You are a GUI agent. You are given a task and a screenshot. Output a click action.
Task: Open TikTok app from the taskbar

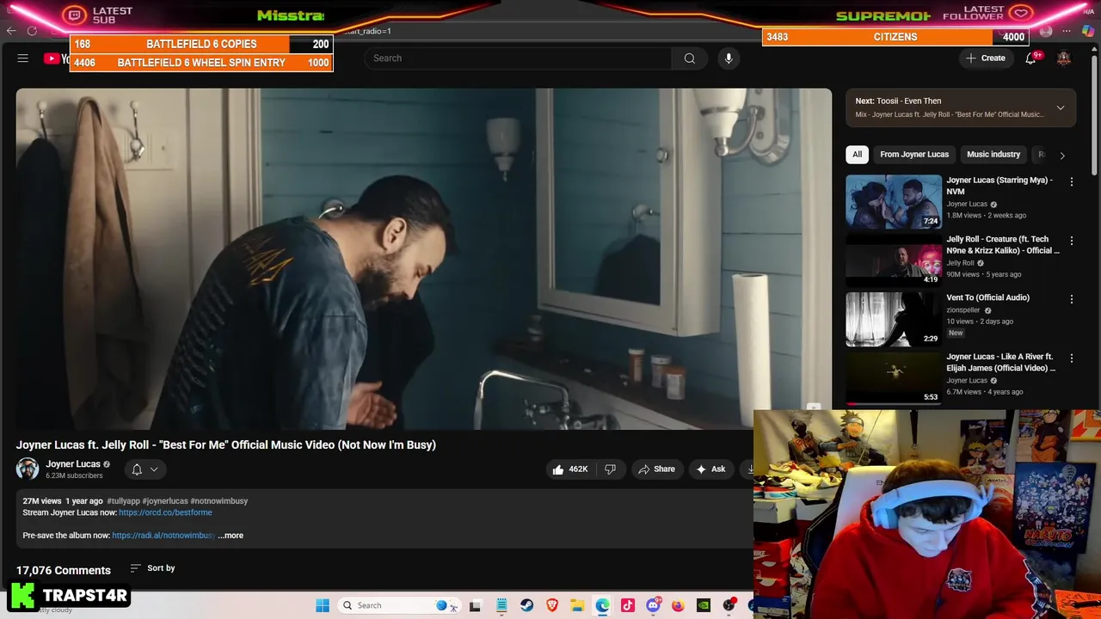(628, 605)
